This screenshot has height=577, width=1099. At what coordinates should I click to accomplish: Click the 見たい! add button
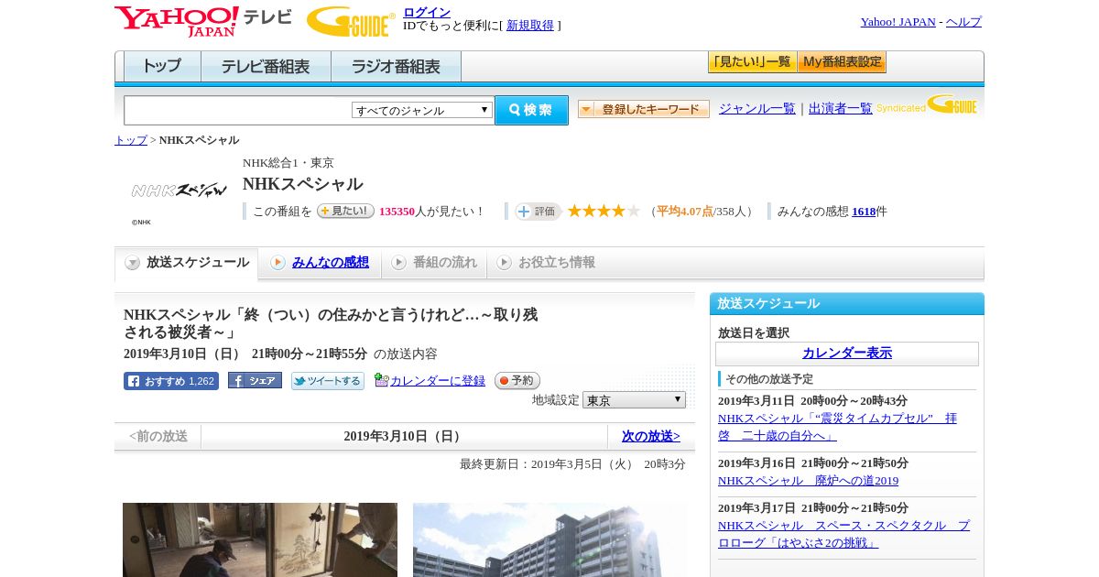345,211
